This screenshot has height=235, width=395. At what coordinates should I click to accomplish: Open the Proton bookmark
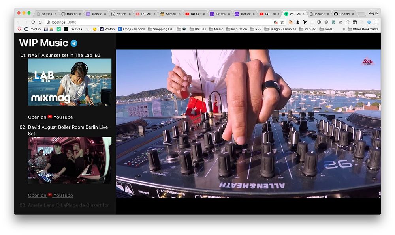tap(107, 29)
